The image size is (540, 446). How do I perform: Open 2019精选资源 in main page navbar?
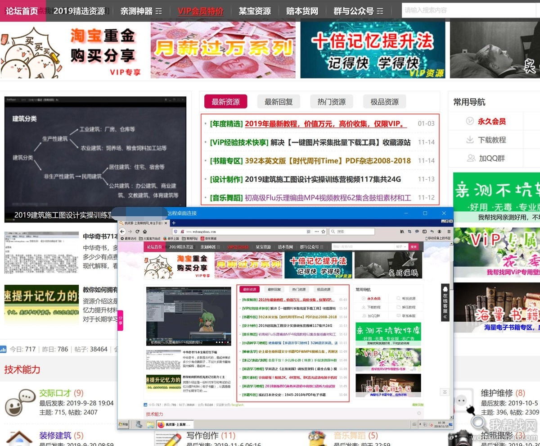coord(79,11)
